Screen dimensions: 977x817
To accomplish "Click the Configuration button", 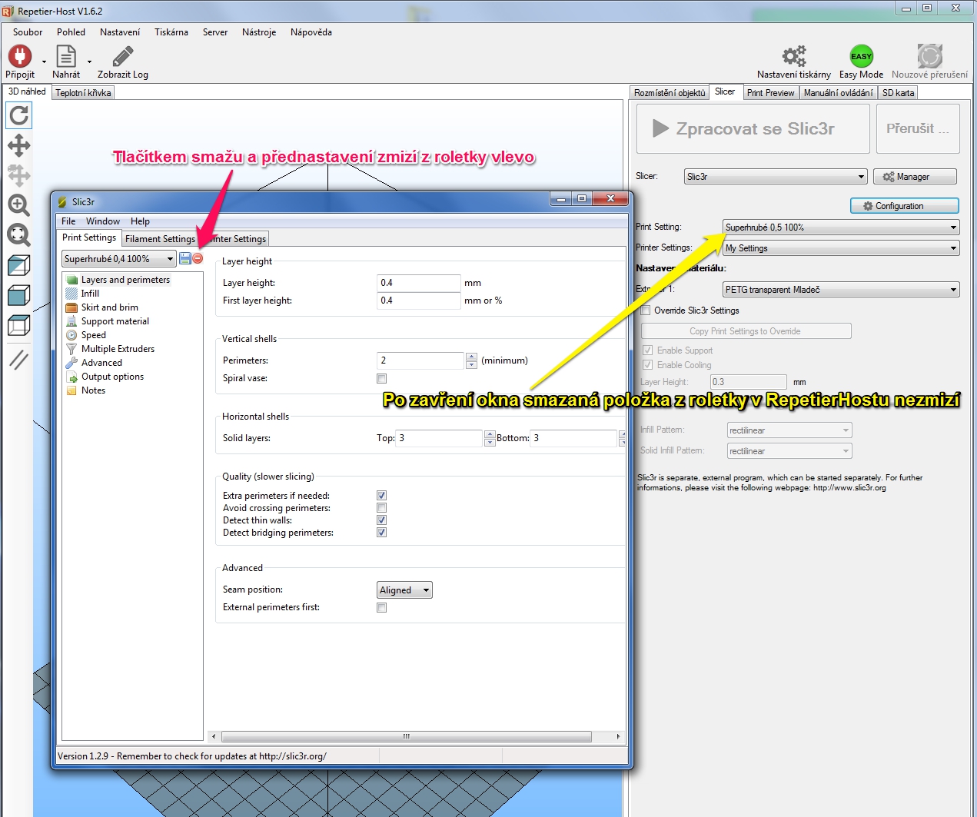I will [x=904, y=206].
